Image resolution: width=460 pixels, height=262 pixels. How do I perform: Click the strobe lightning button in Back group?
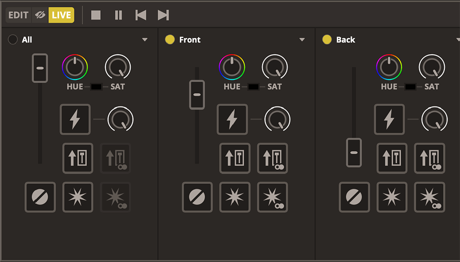389,119
